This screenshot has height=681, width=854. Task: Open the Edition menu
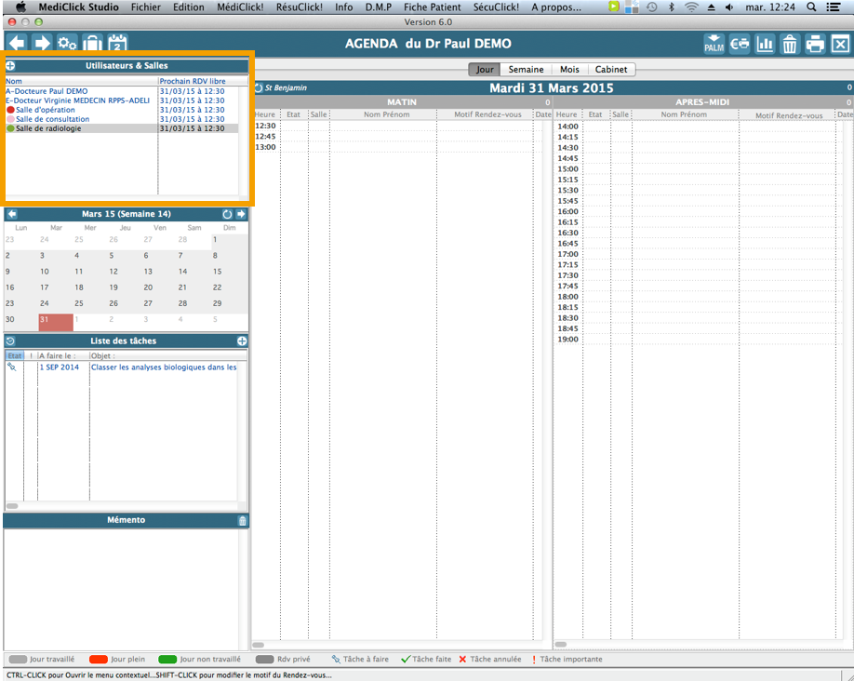189,7
